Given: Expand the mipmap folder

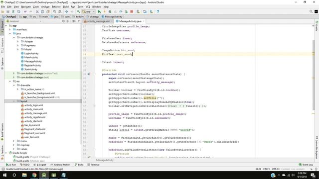Looking at the screenshot, I should click(x=14, y=145).
